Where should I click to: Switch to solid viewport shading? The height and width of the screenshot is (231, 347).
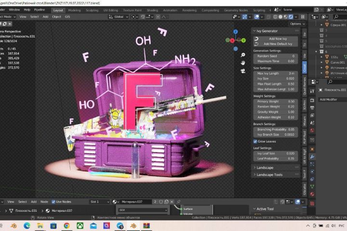click(x=280, y=17)
